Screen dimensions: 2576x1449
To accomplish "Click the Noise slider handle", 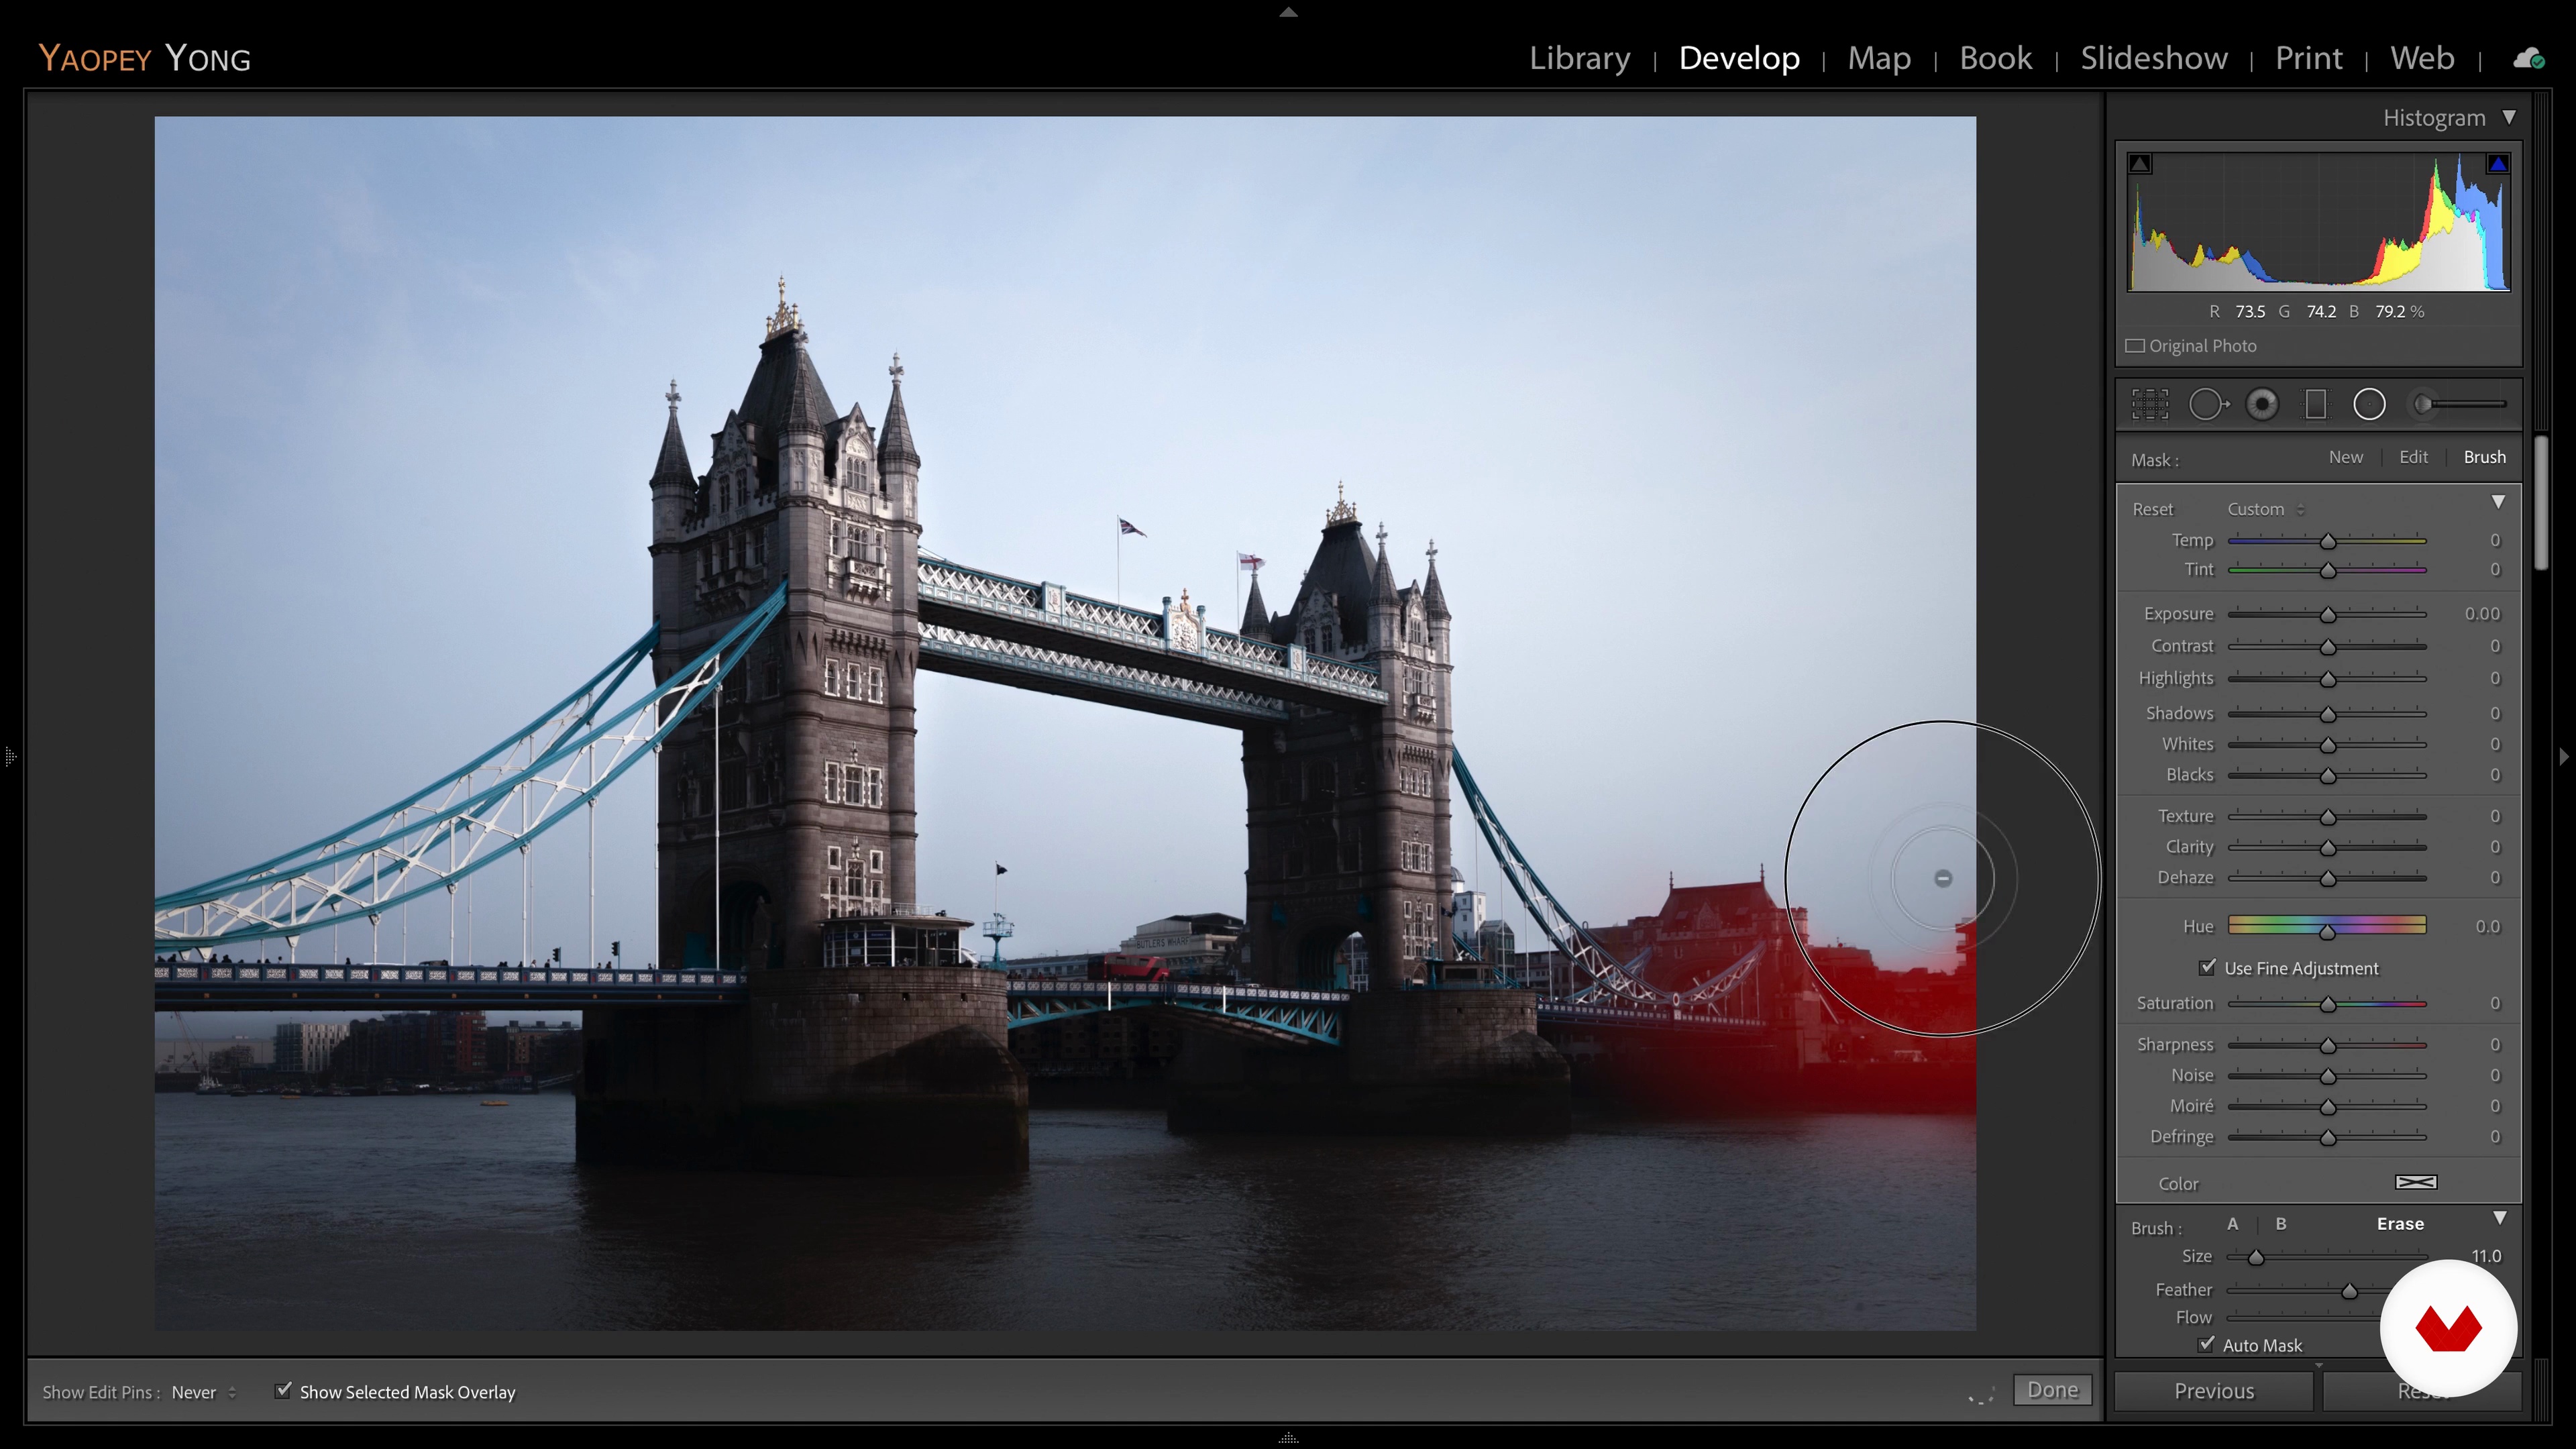I will pyautogui.click(x=2328, y=1076).
